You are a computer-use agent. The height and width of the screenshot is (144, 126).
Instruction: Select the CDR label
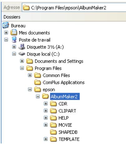point(63,104)
